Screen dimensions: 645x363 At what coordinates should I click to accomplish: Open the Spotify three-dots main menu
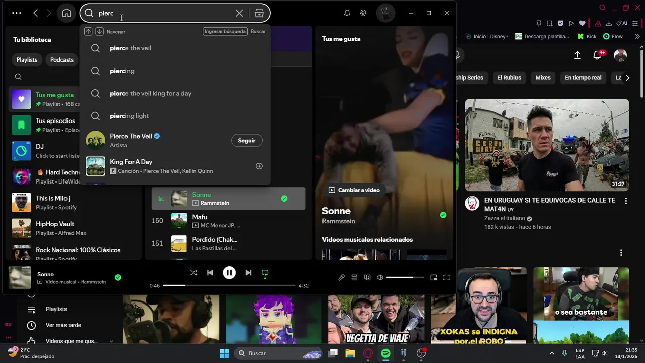point(17,13)
